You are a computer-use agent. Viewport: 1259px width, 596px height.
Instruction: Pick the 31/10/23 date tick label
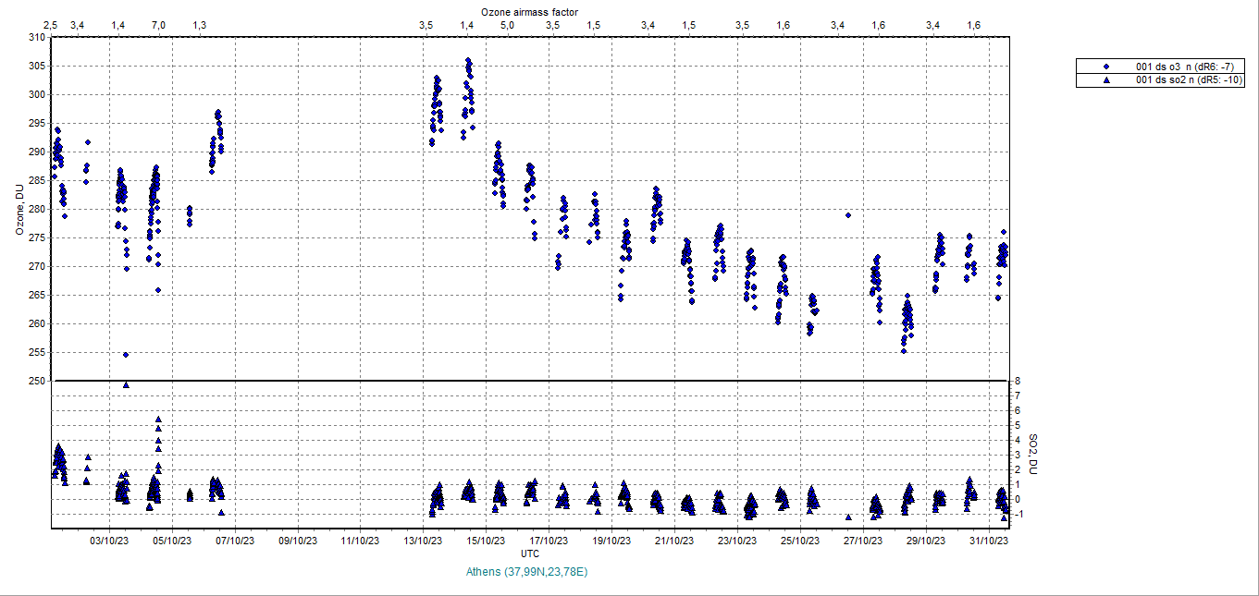(989, 541)
